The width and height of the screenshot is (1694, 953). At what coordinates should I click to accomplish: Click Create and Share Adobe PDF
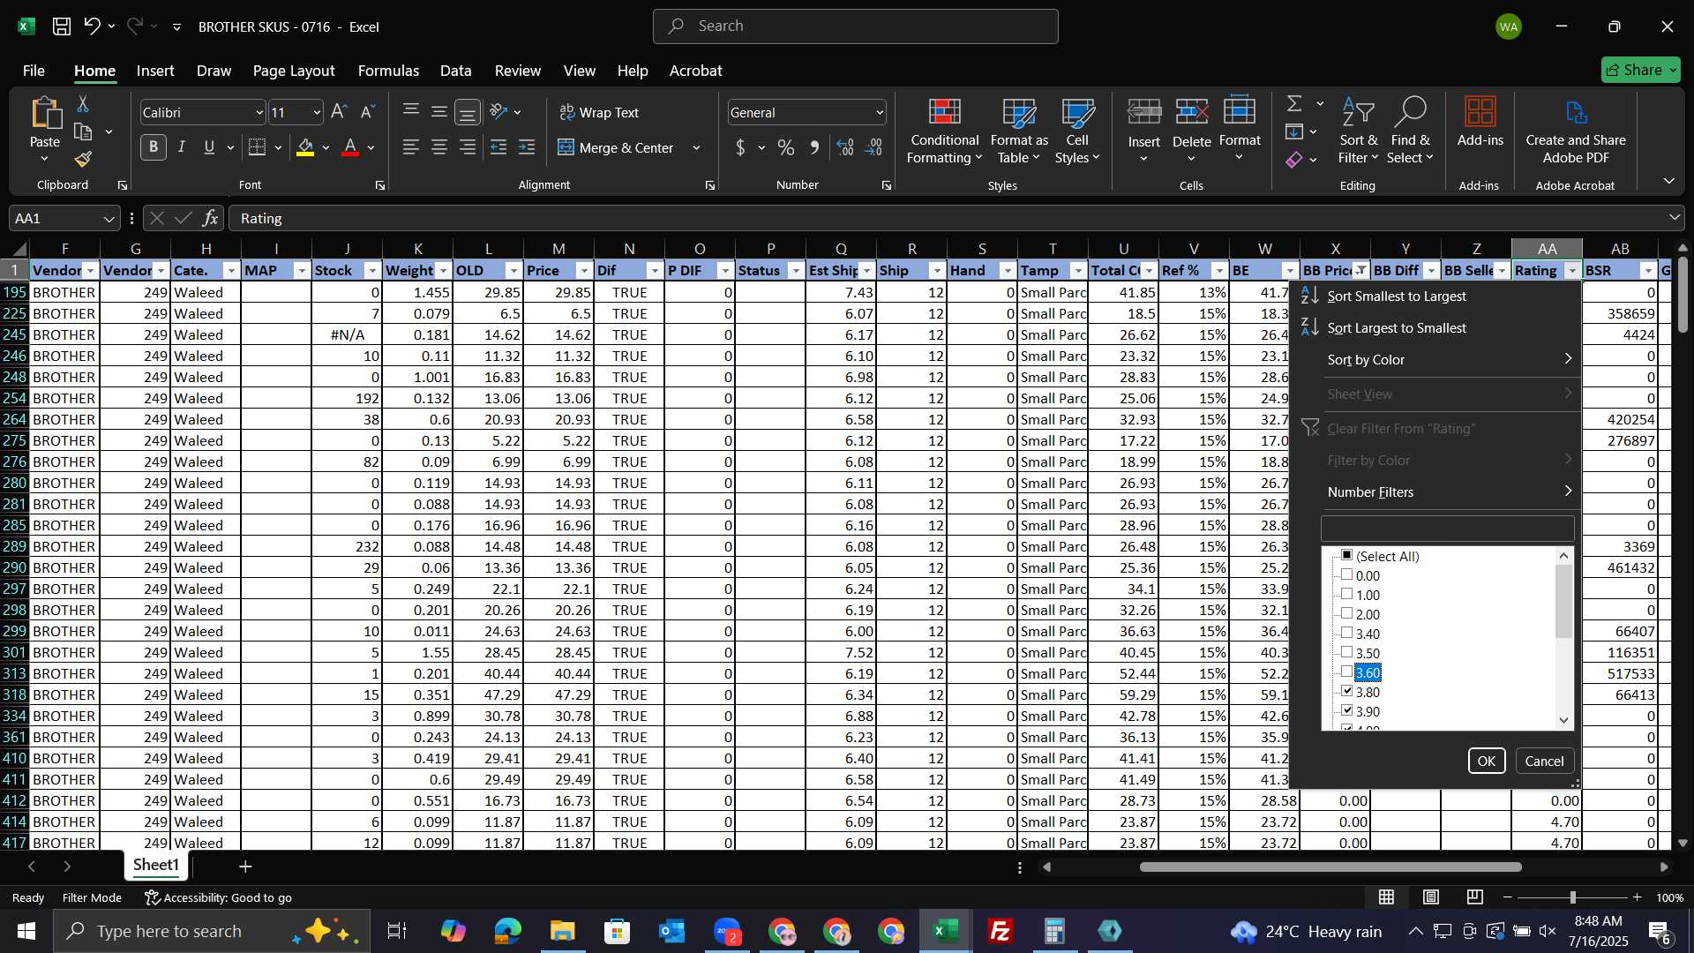[1576, 131]
